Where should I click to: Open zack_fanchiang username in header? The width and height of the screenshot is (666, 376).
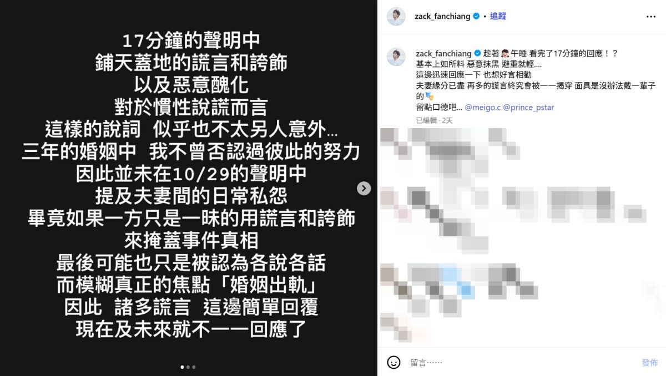pos(443,17)
